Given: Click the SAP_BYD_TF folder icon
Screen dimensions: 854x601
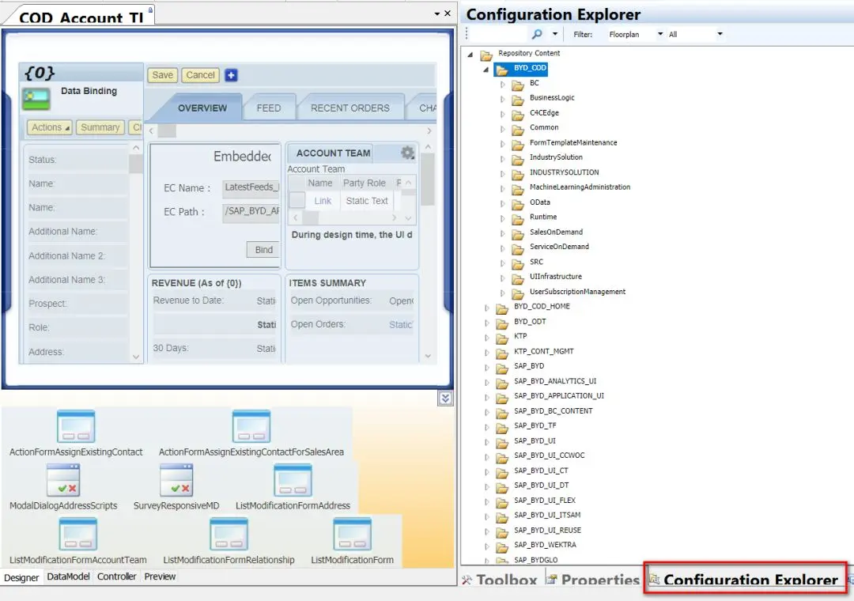Looking at the screenshot, I should (x=501, y=427).
